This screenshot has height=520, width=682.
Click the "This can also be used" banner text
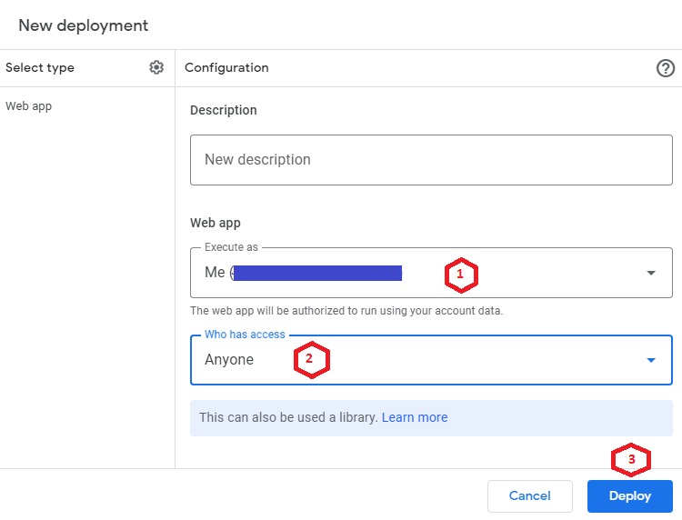[287, 417]
